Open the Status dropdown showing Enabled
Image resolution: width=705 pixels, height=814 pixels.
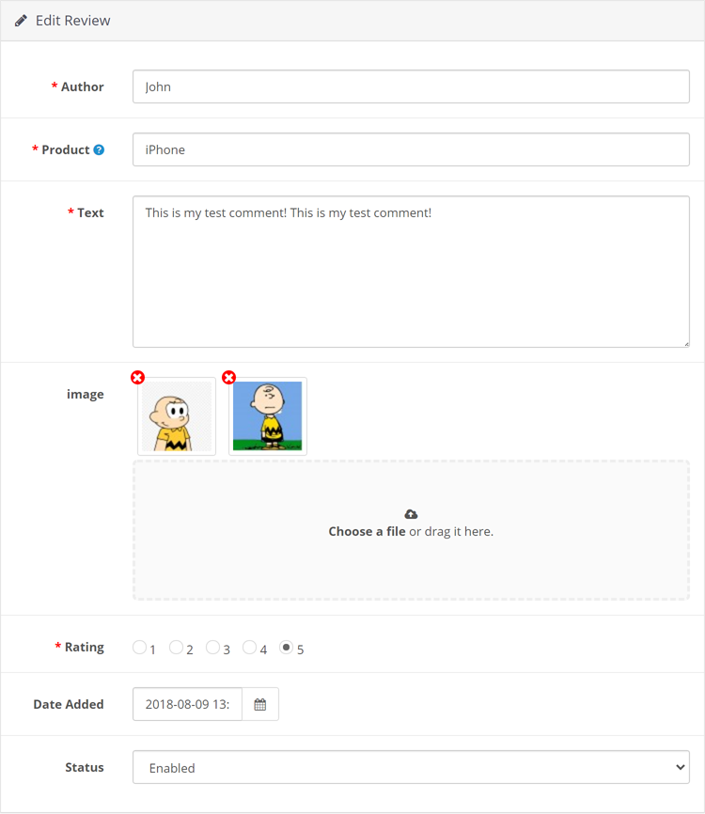411,767
